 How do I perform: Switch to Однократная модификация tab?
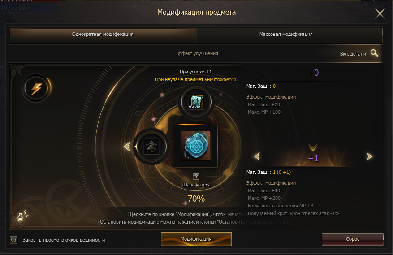pyautogui.click(x=103, y=35)
